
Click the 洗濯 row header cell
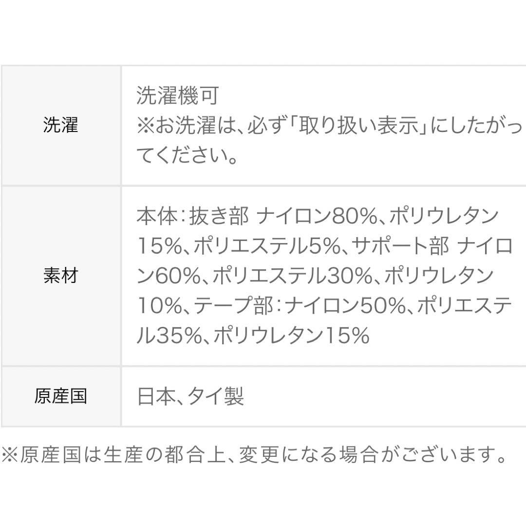pyautogui.click(x=60, y=126)
